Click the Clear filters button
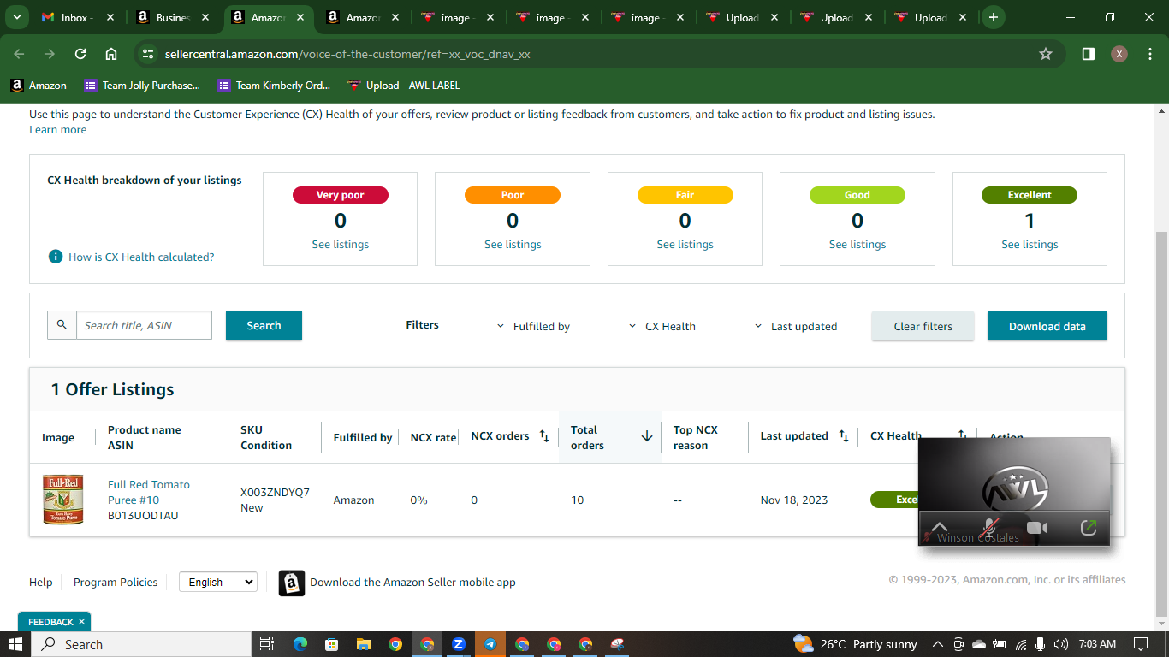 (923, 326)
